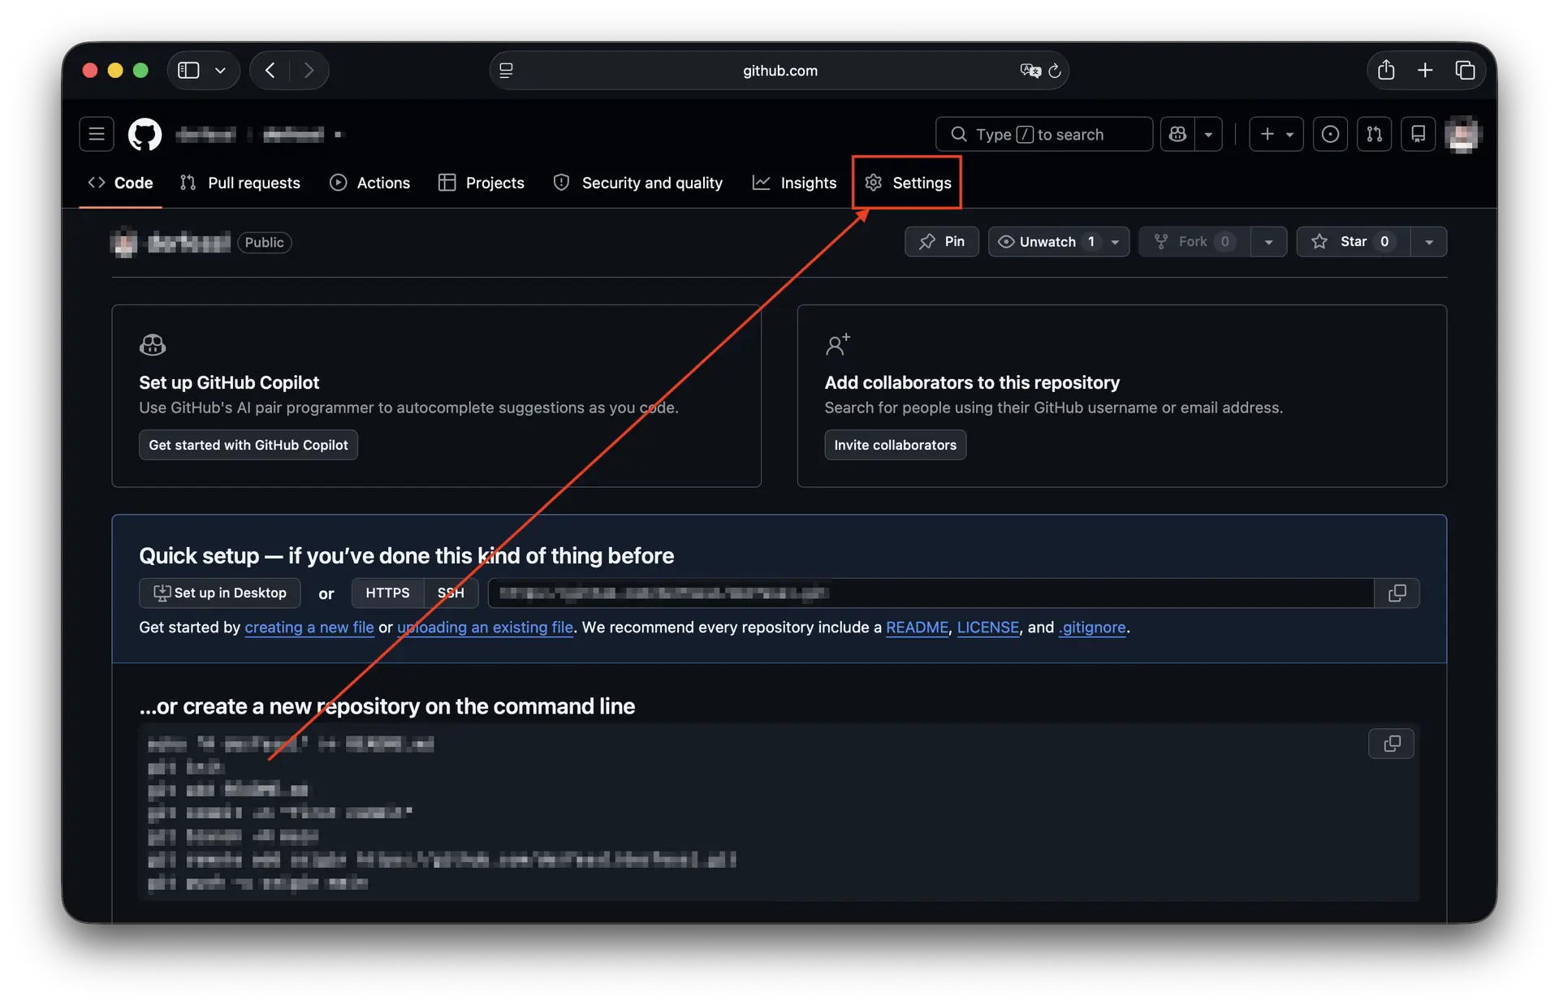Click Invite collaborators button
This screenshot has width=1559, height=1005.
896,445
